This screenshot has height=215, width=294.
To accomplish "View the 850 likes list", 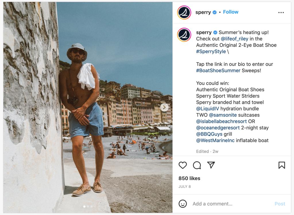I will click(189, 178).
